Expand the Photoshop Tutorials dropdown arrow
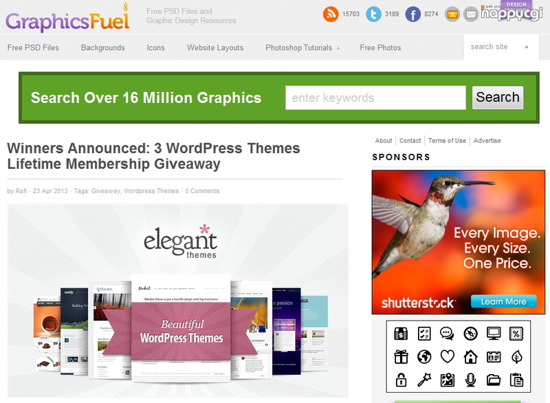This screenshot has height=403, width=550. pos(338,48)
